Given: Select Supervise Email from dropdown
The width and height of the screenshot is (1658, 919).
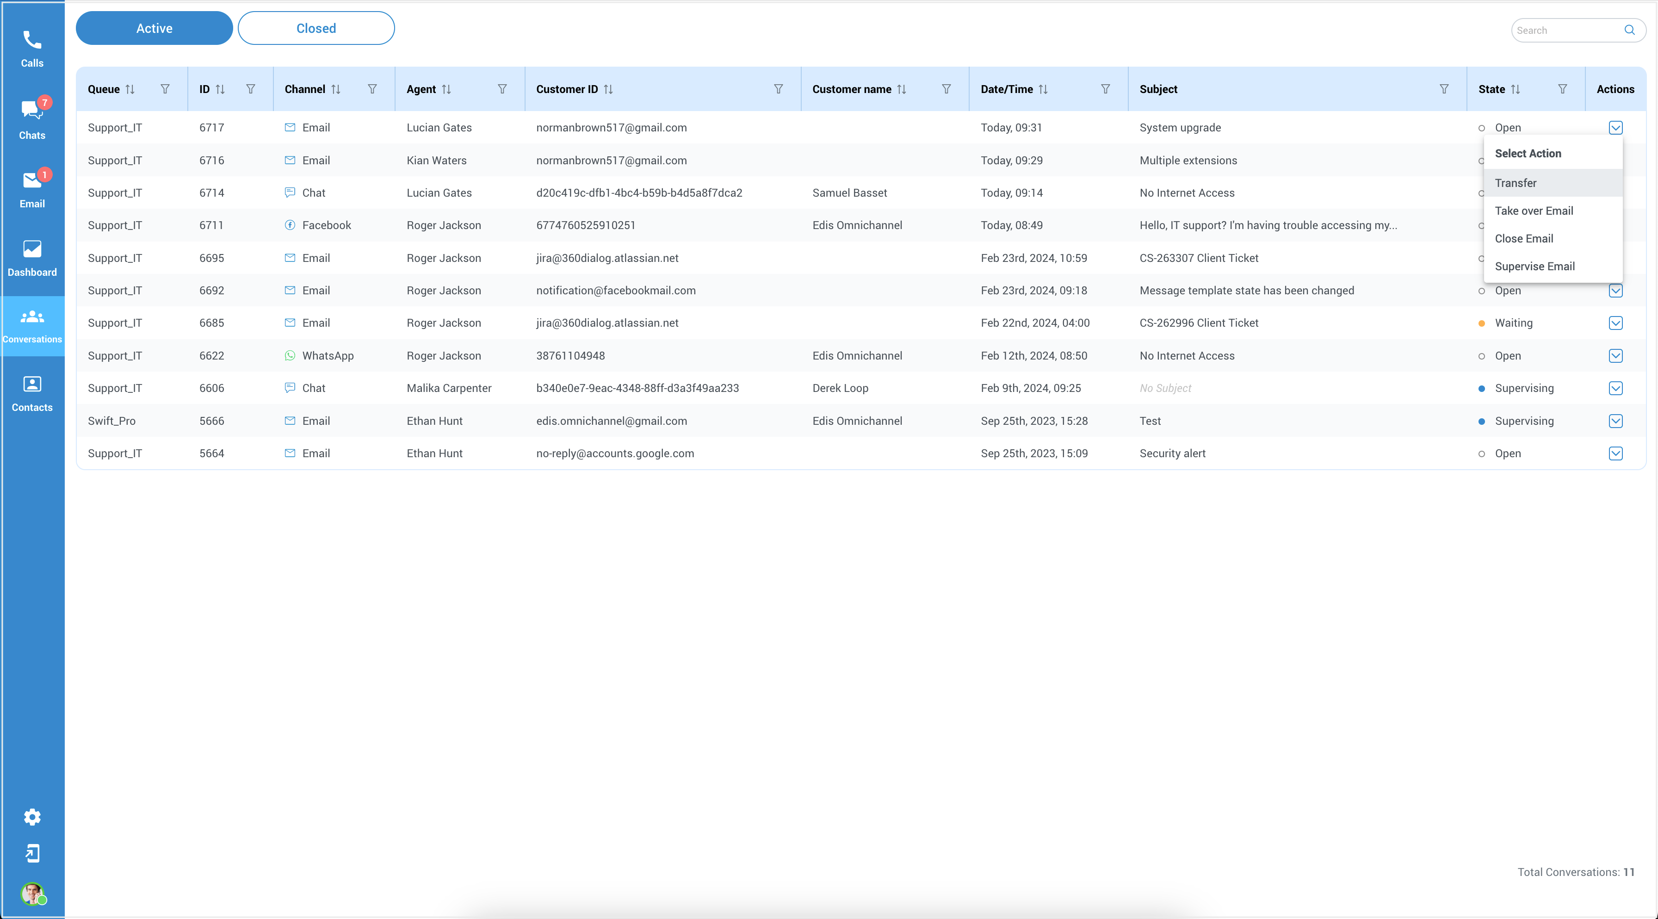Looking at the screenshot, I should [x=1535, y=266].
